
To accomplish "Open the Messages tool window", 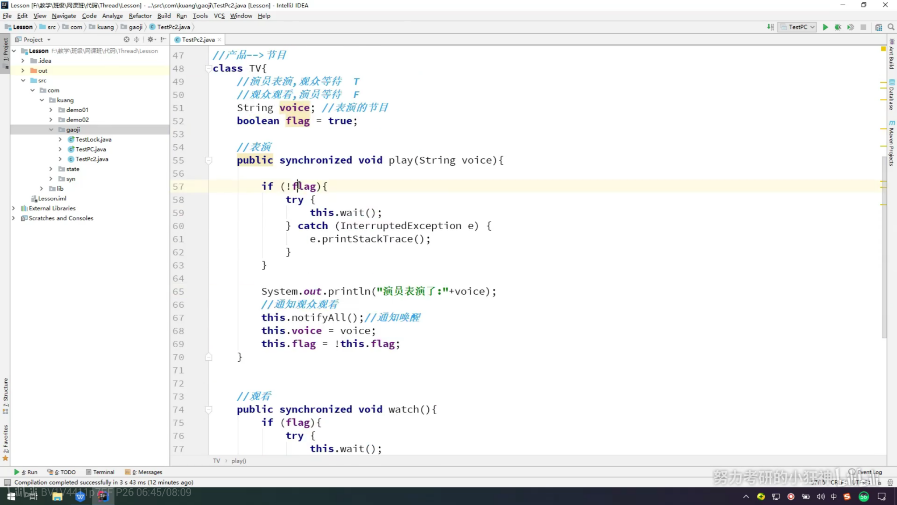I will 144,472.
